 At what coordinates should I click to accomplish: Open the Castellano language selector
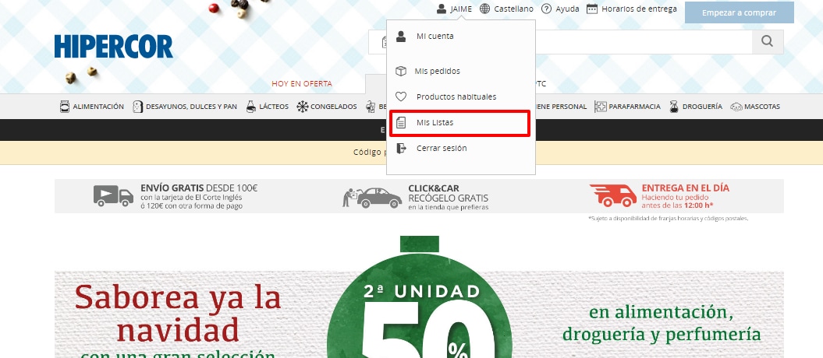(x=507, y=9)
